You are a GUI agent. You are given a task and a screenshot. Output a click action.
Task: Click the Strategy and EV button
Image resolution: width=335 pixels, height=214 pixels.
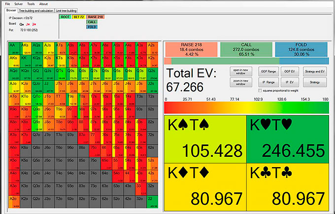(x=314, y=71)
